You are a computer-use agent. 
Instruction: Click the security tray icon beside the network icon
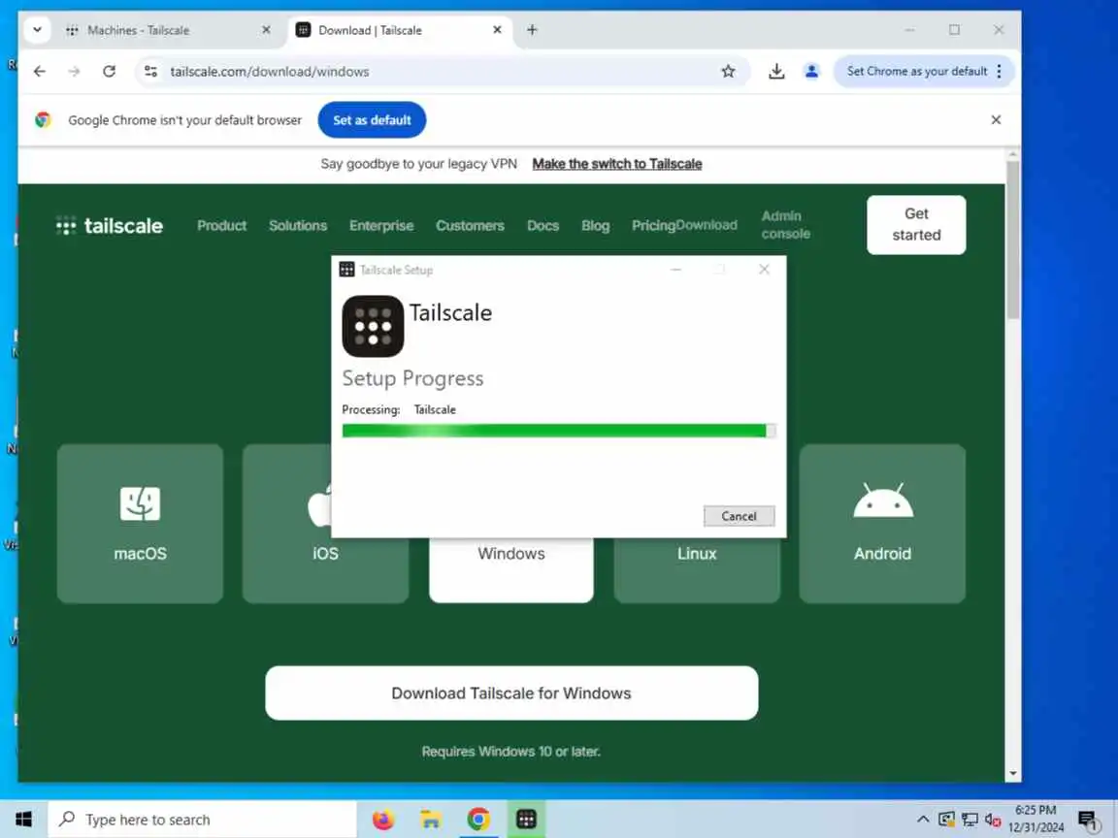tap(946, 820)
